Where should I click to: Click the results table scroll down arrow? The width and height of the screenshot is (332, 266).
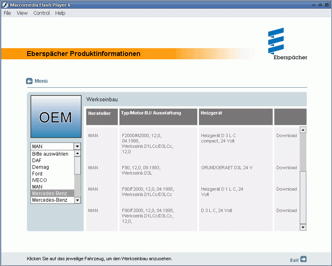pos(303,227)
